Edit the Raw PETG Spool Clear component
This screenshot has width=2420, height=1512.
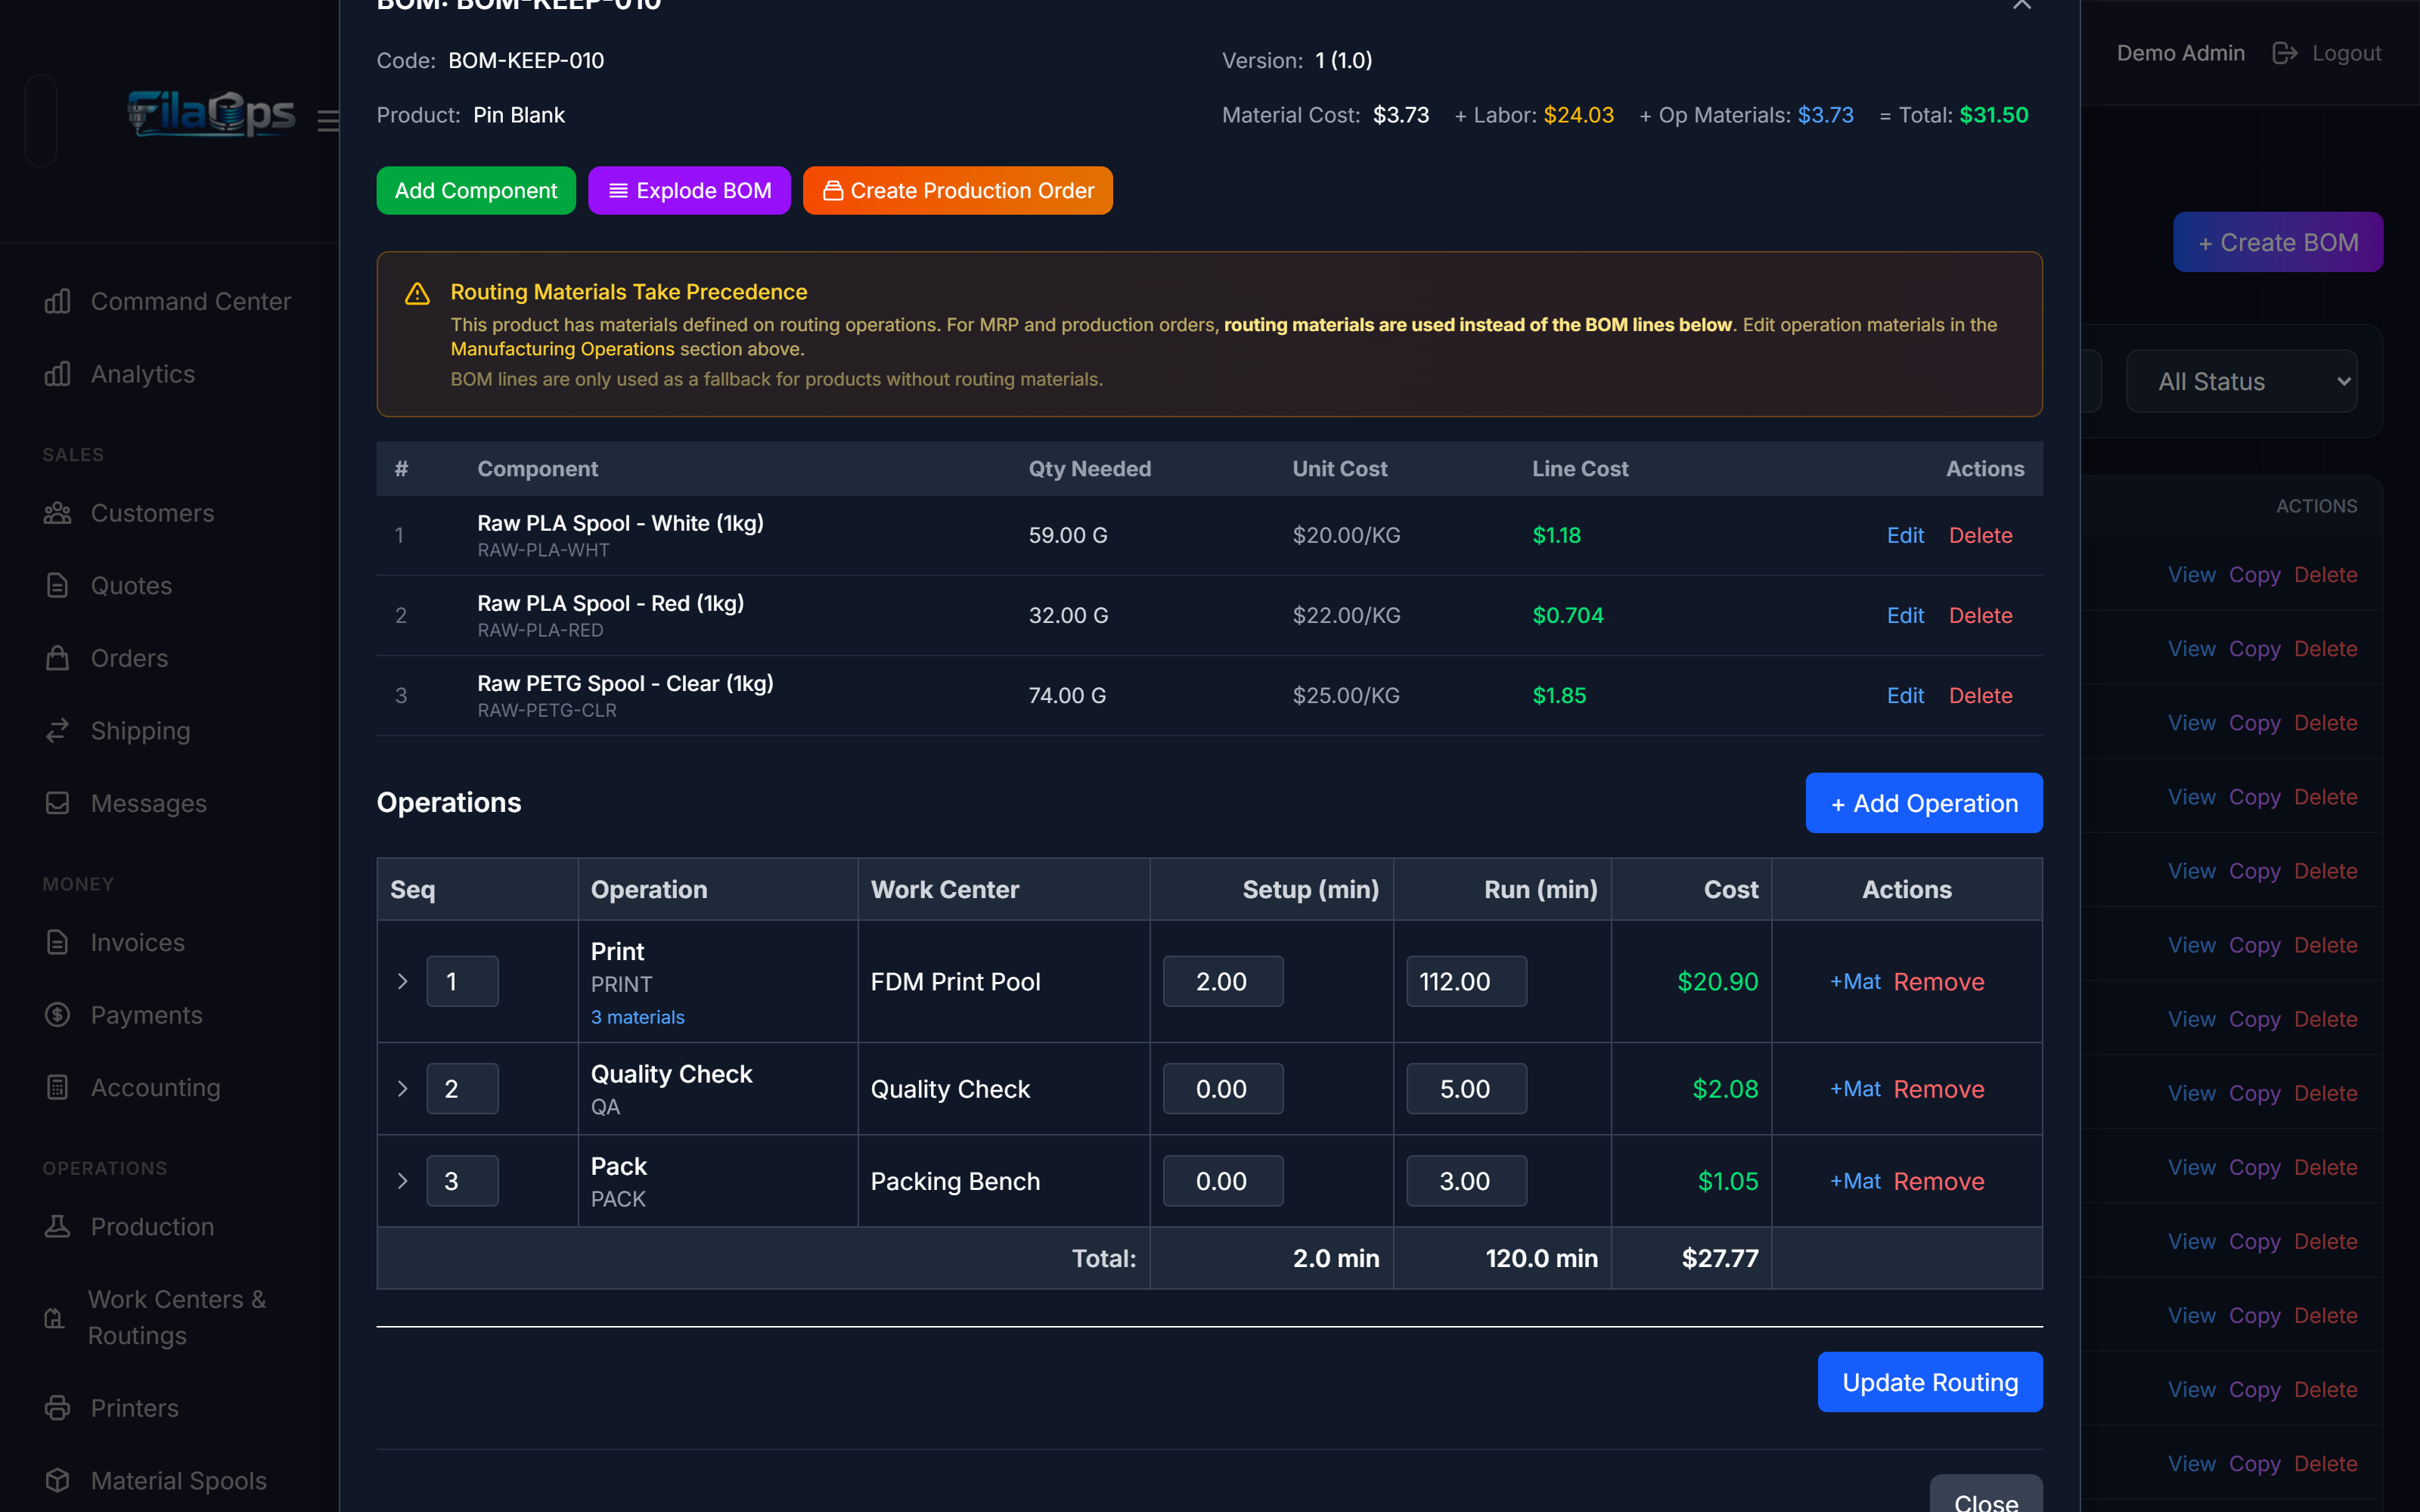[x=1905, y=695]
